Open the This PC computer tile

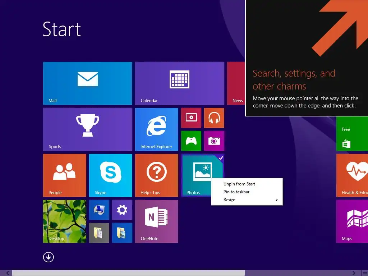coord(99,210)
